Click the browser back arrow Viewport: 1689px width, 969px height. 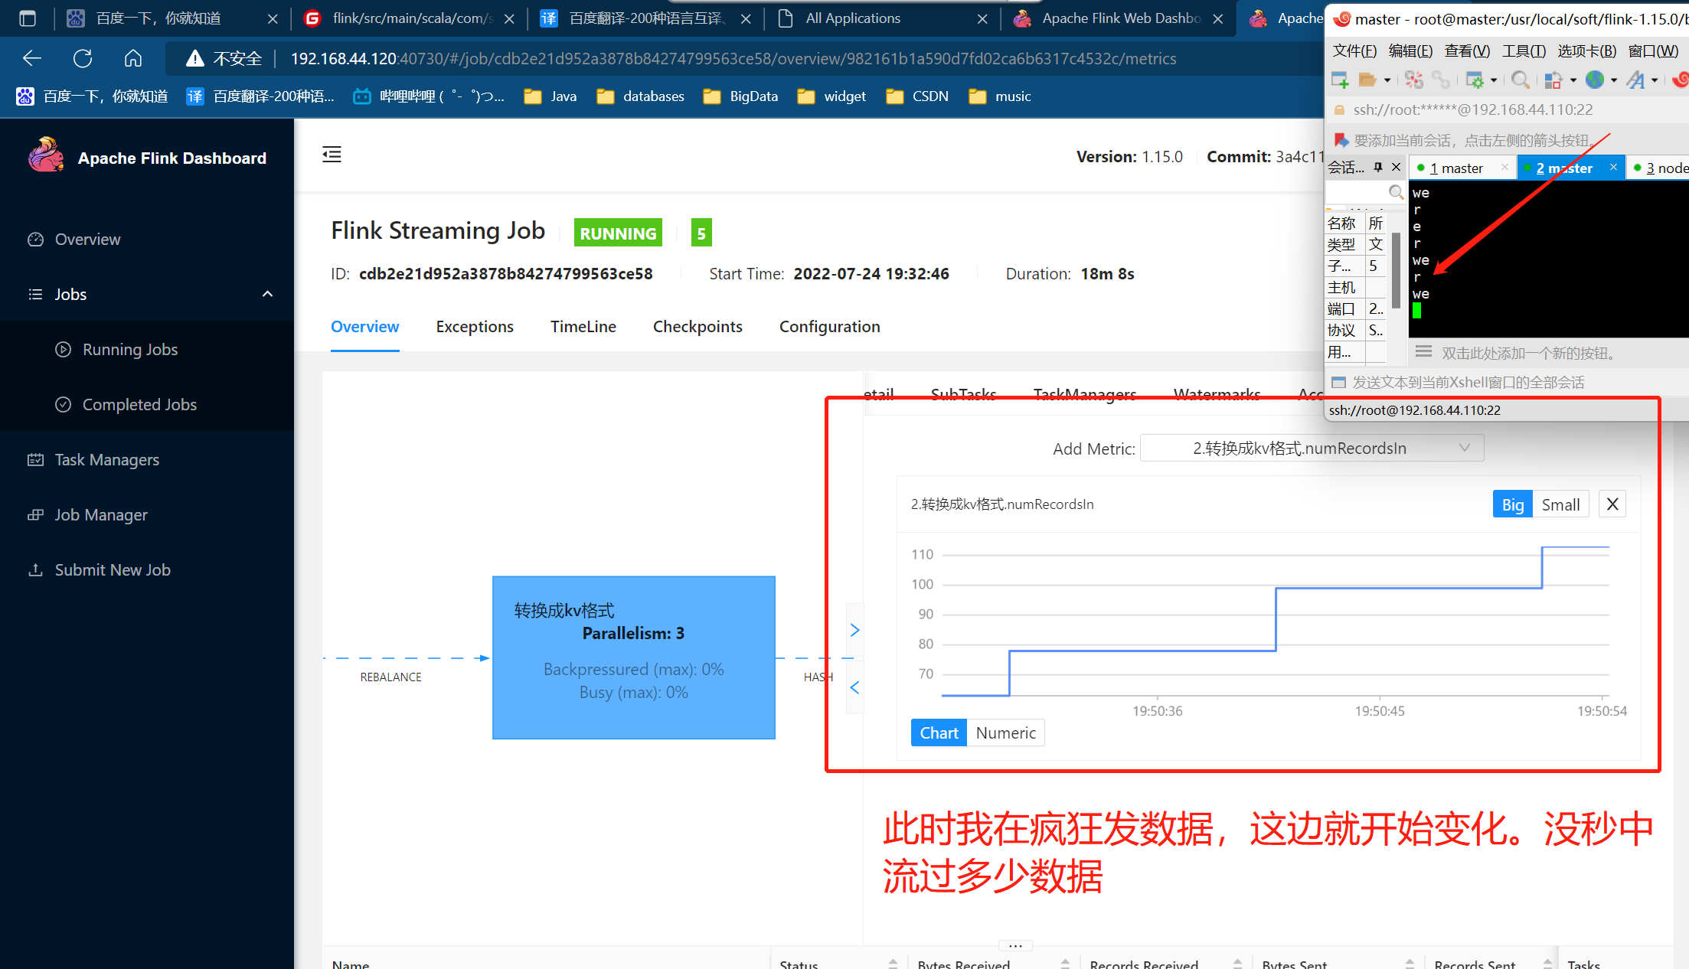(x=32, y=58)
